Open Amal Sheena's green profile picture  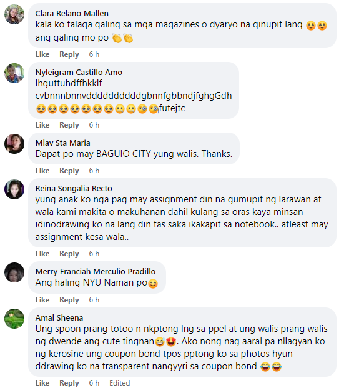[14, 319]
